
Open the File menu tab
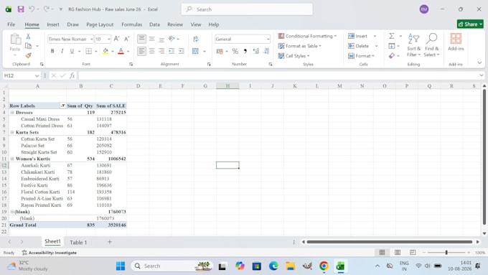pos(11,24)
